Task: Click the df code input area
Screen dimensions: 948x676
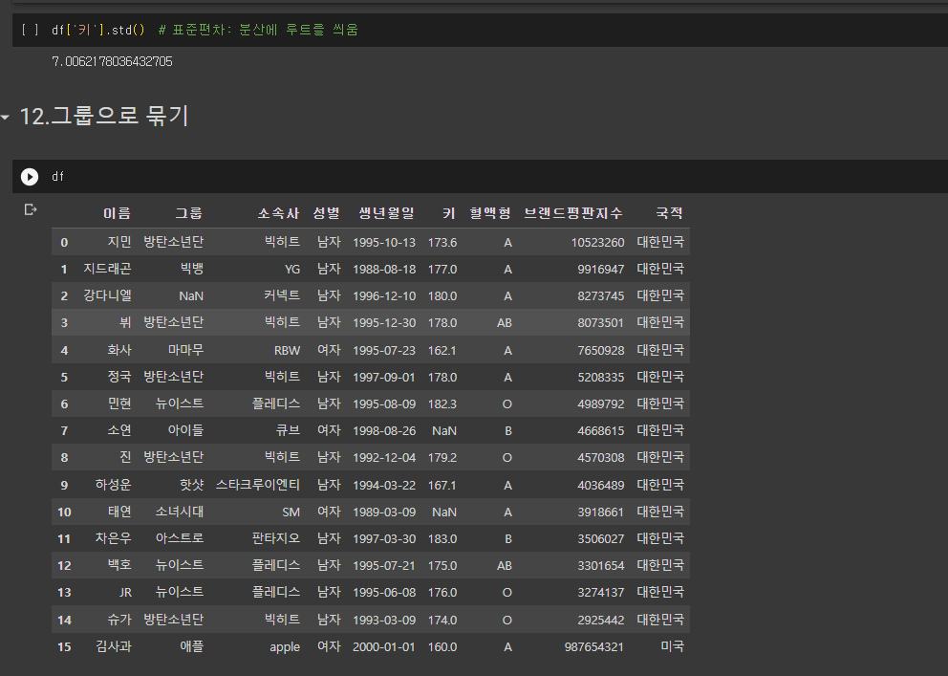Action: 496,177
